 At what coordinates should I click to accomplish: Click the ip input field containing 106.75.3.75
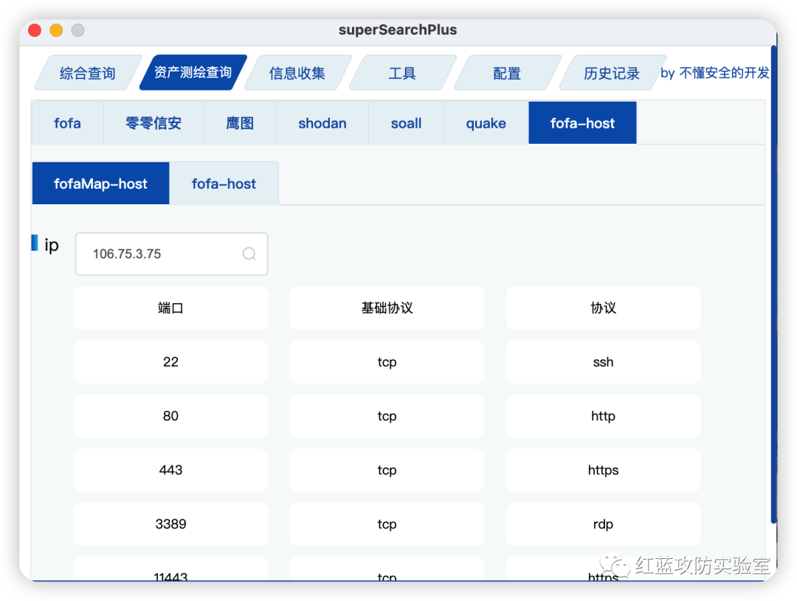point(171,254)
